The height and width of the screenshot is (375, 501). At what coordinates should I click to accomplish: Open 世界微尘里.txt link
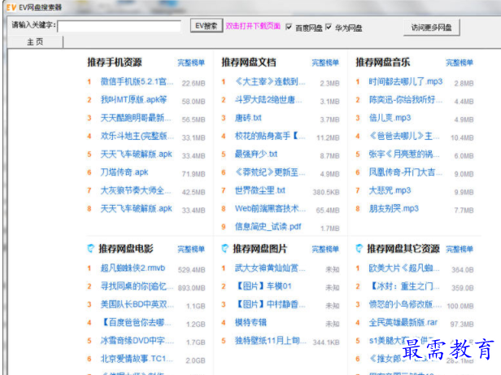point(259,190)
